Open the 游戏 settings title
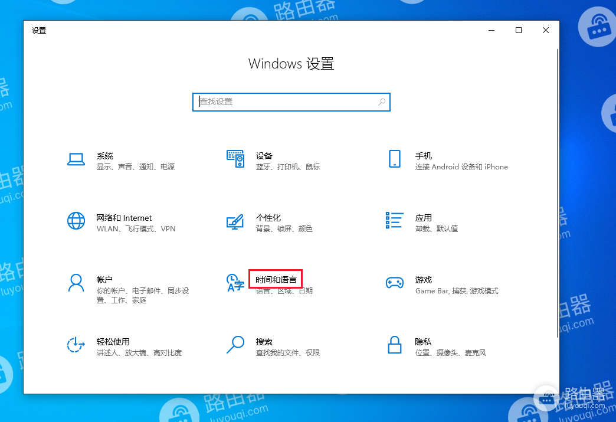The width and height of the screenshot is (616, 422). click(424, 280)
